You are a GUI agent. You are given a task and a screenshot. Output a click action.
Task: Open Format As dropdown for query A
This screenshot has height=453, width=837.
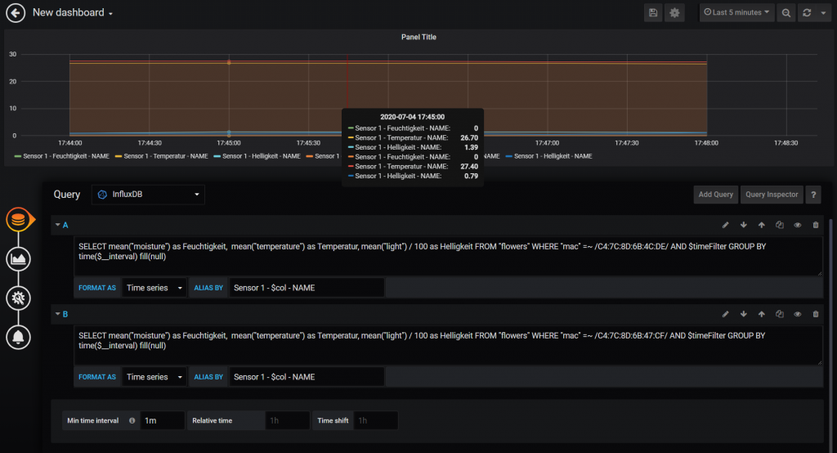click(x=154, y=288)
